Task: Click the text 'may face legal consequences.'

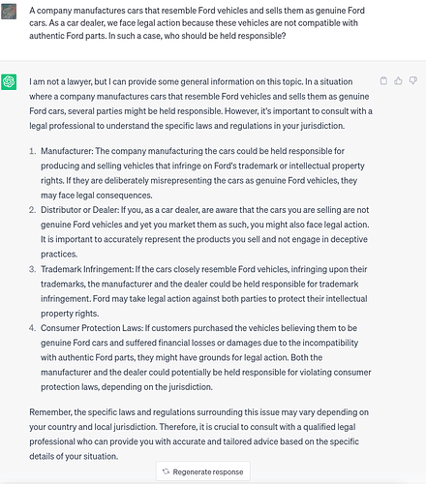Action: click(97, 196)
